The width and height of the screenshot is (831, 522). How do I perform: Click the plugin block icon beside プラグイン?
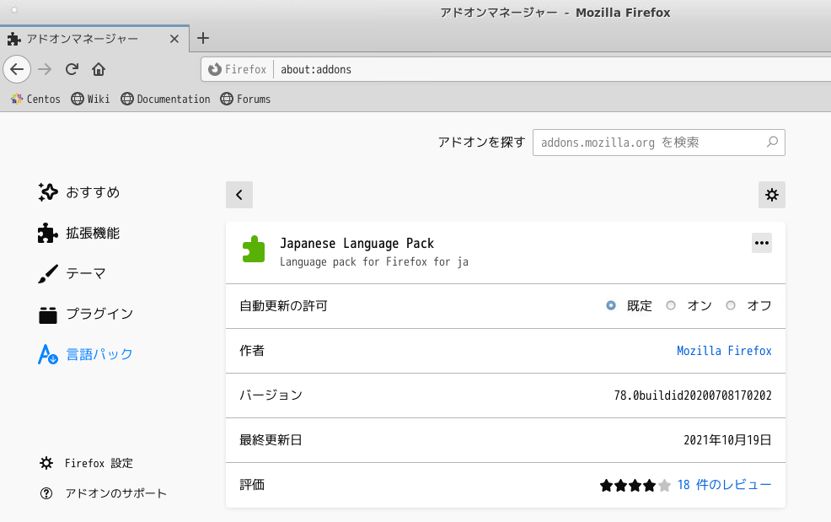(x=48, y=315)
